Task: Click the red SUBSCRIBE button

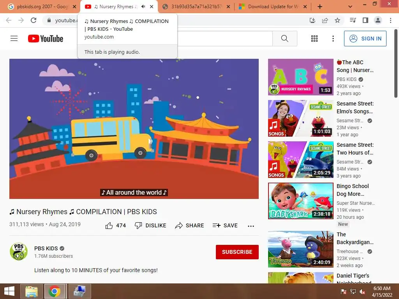Action: pyautogui.click(x=237, y=252)
